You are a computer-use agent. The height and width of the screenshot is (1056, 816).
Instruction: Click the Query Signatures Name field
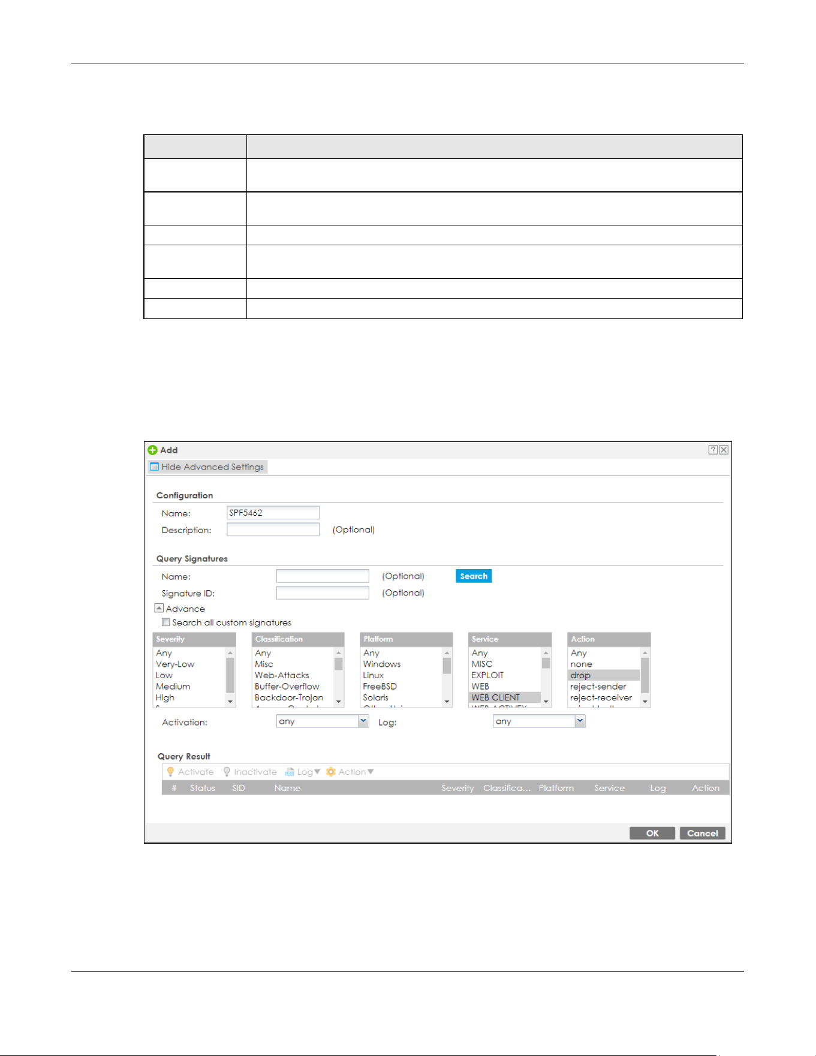[x=323, y=576]
